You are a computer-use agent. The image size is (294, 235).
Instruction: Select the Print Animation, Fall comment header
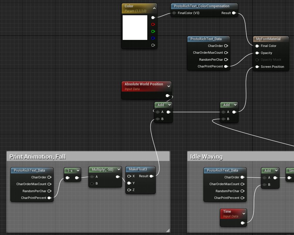click(x=88, y=157)
